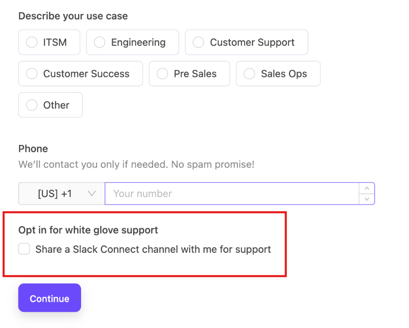
Task: Expand the phone country selector
Action: [x=61, y=193]
